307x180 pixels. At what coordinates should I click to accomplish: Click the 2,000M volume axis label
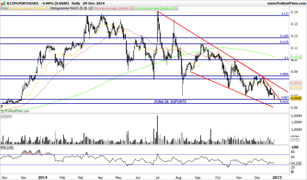click(296, 116)
